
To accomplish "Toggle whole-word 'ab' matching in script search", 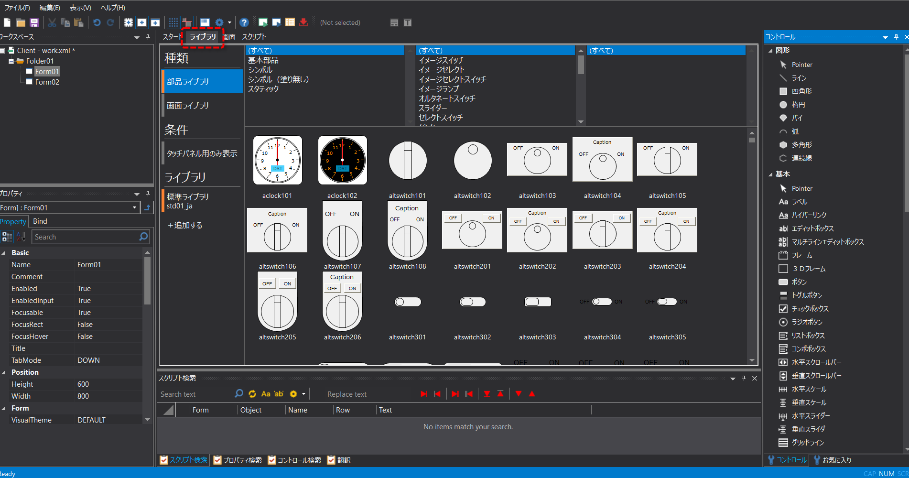I will [279, 393].
